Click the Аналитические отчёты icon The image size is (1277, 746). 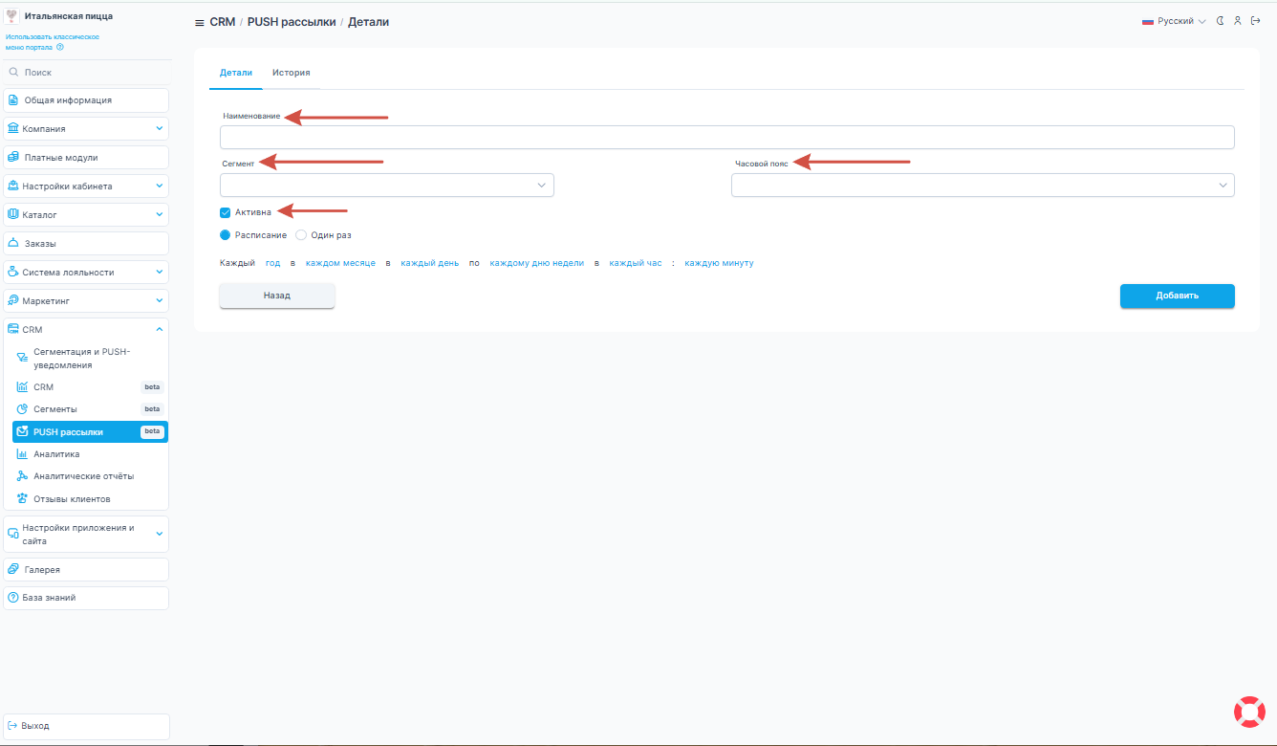(23, 476)
